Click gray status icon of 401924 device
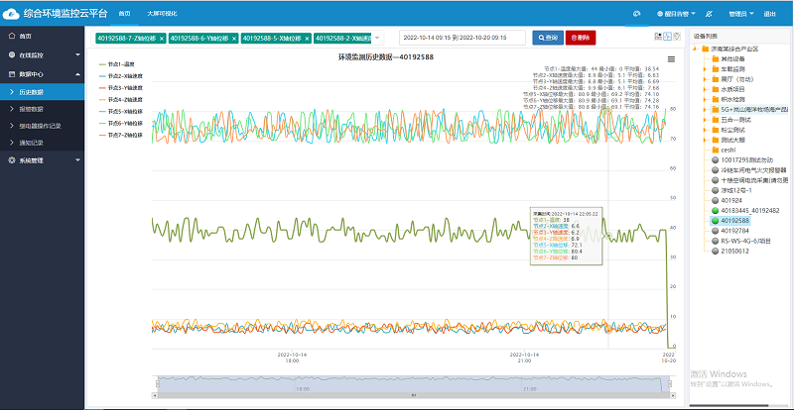 click(x=715, y=200)
